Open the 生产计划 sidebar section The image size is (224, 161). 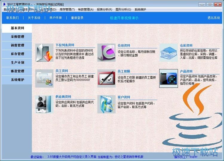17,62
